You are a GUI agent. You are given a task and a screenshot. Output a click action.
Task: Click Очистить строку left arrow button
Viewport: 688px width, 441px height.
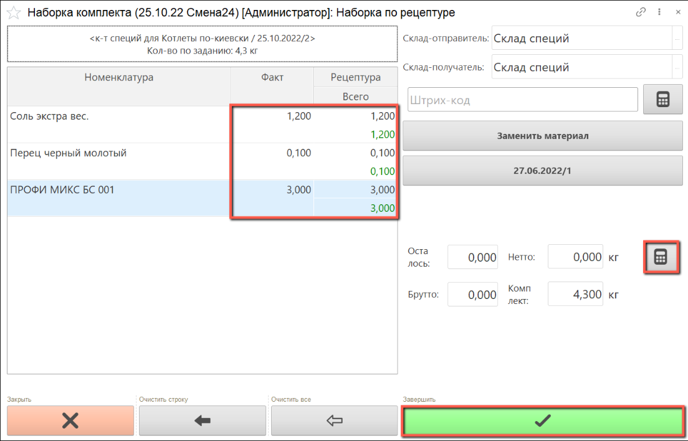click(203, 421)
